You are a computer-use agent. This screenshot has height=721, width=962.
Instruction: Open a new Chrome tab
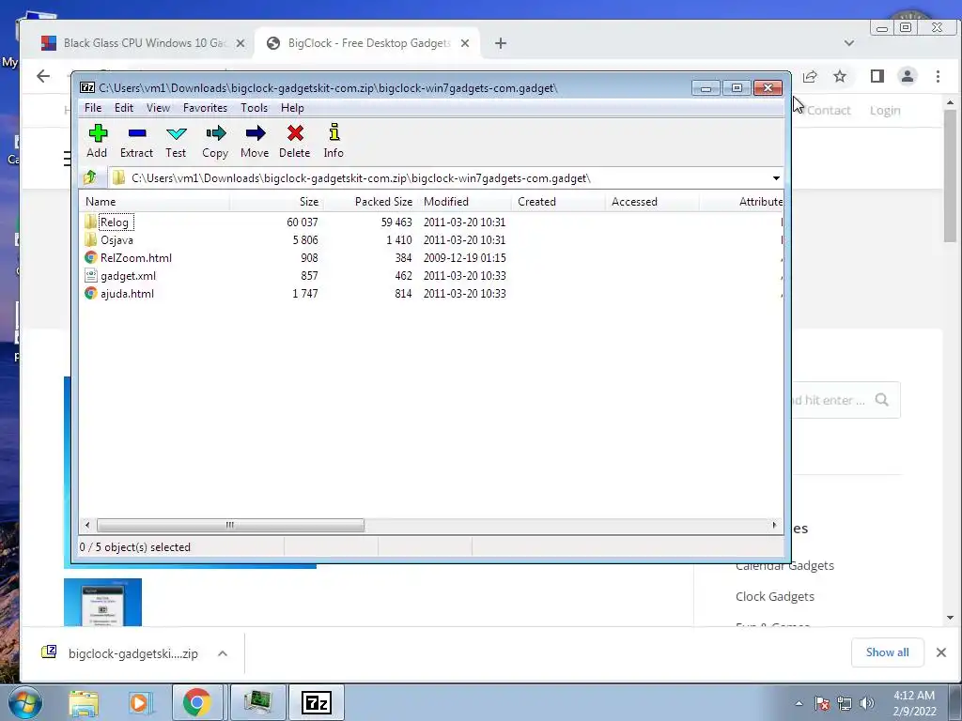(x=501, y=43)
